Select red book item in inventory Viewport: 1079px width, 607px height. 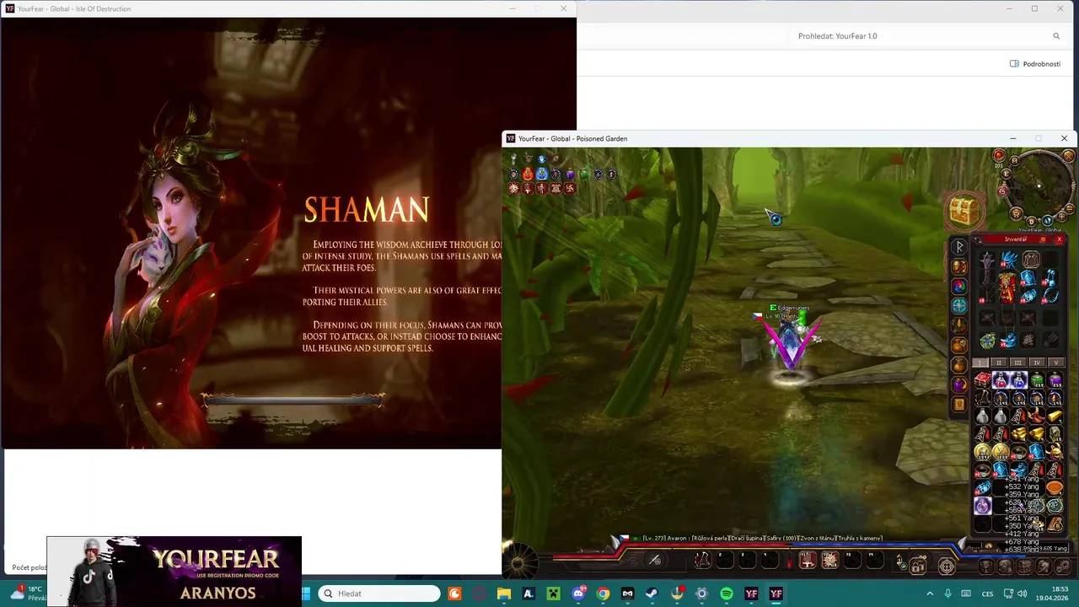pos(983,379)
